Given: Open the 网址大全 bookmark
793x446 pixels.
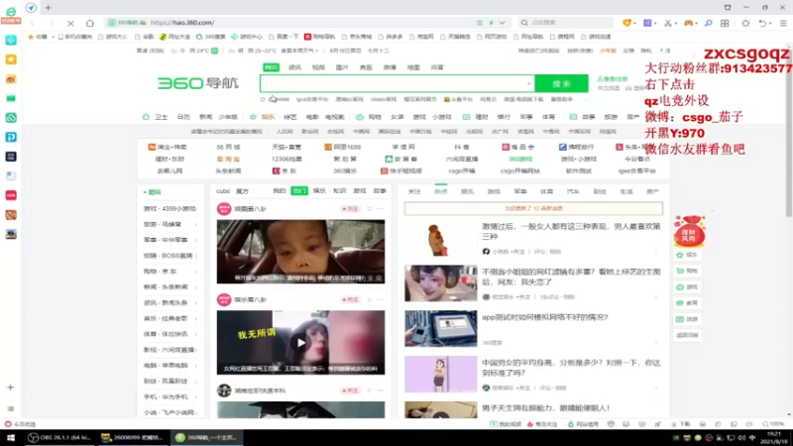Looking at the screenshot, I should pos(175,37).
